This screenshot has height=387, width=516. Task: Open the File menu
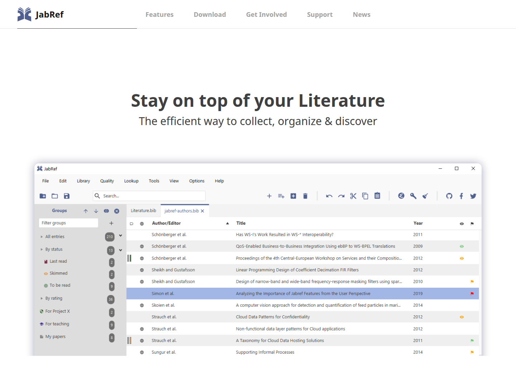click(46, 181)
